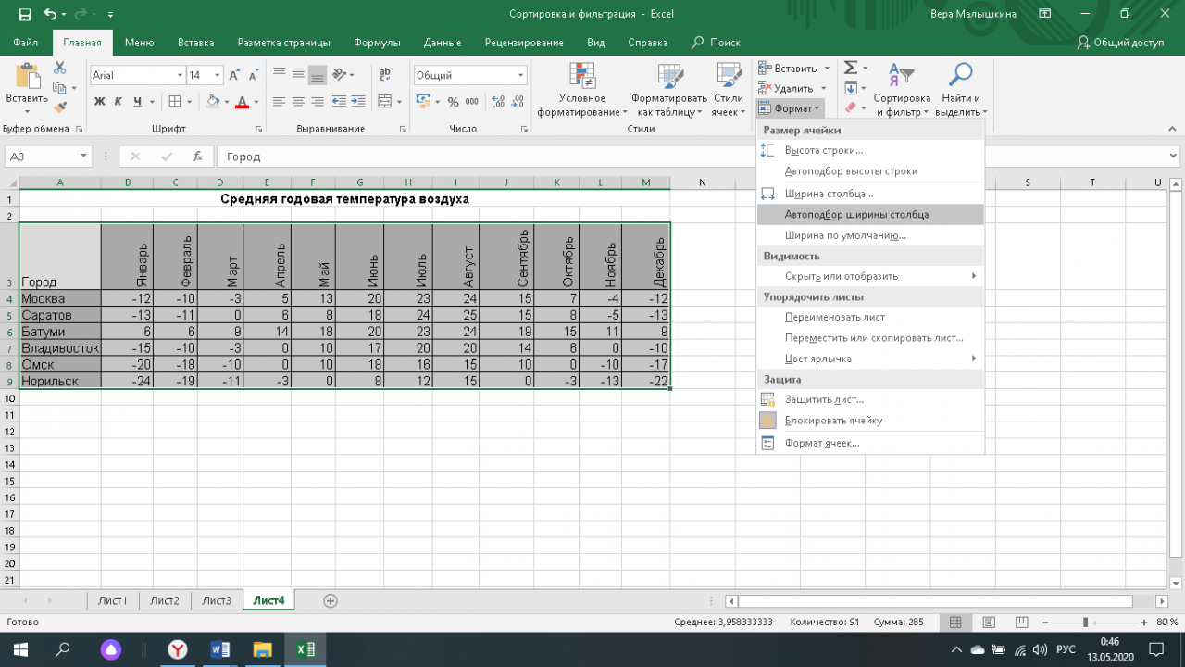This screenshot has height=667, width=1185.
Task: Click the AutoSum sigma icon
Action: pyautogui.click(x=849, y=69)
